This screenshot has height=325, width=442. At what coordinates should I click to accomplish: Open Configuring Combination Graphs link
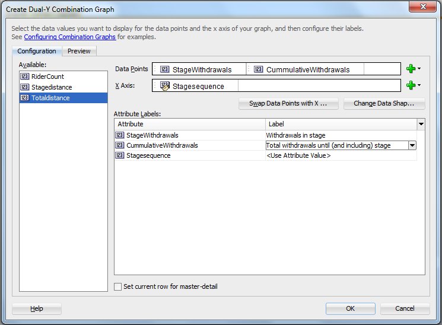(x=70, y=37)
